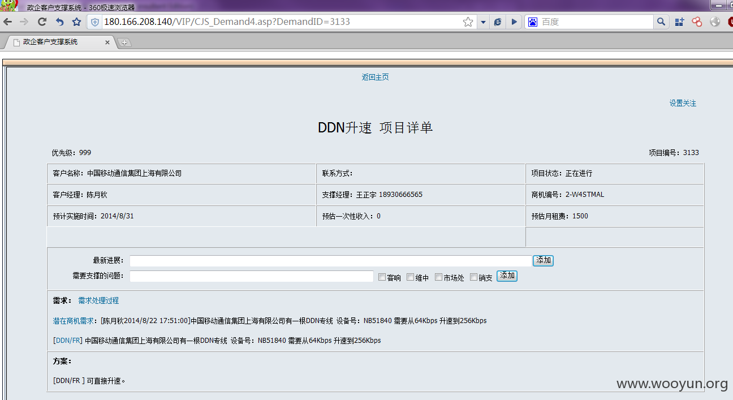Screen dimensions: 733x400
Task: Click the 预估月租费: 1500 cell
Action: tap(615, 216)
